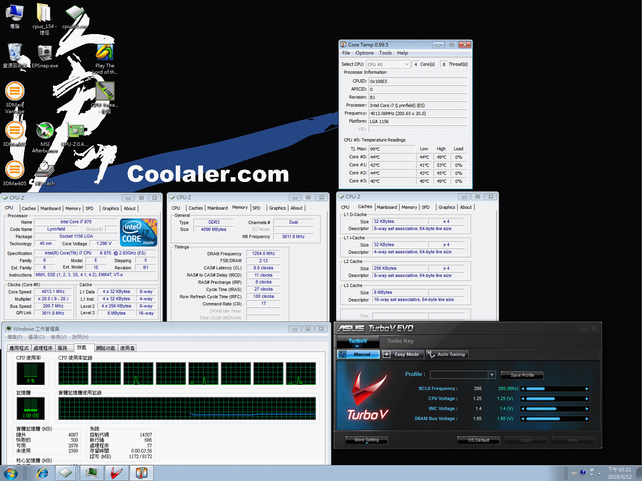The image size is (642, 481).
Task: Switch to the Turbo Key tab
Action: pos(400,341)
